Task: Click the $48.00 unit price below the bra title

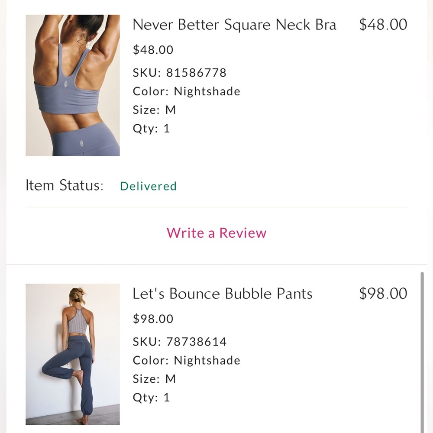Action: pos(153,50)
